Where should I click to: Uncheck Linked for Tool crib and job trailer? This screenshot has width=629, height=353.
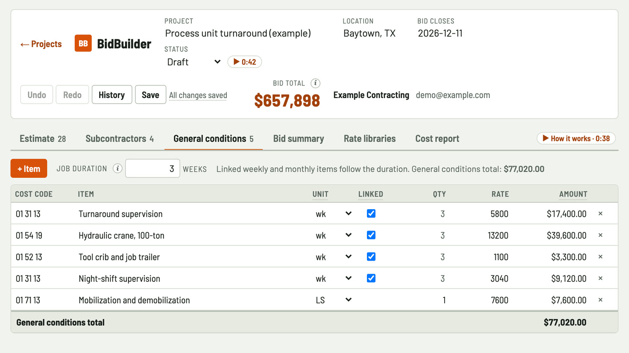tap(371, 257)
